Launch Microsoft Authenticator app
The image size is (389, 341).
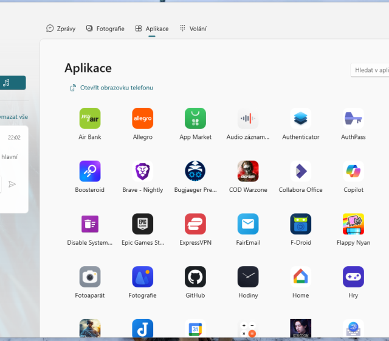coord(300,119)
